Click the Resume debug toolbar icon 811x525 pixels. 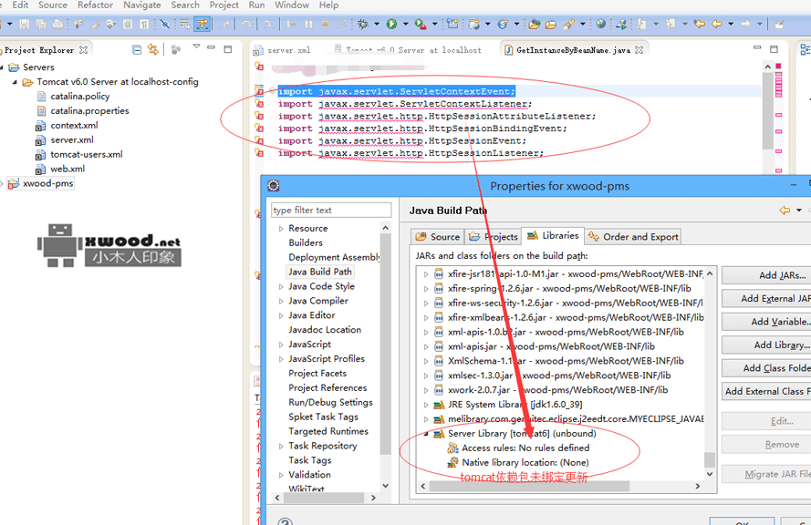coord(292,24)
